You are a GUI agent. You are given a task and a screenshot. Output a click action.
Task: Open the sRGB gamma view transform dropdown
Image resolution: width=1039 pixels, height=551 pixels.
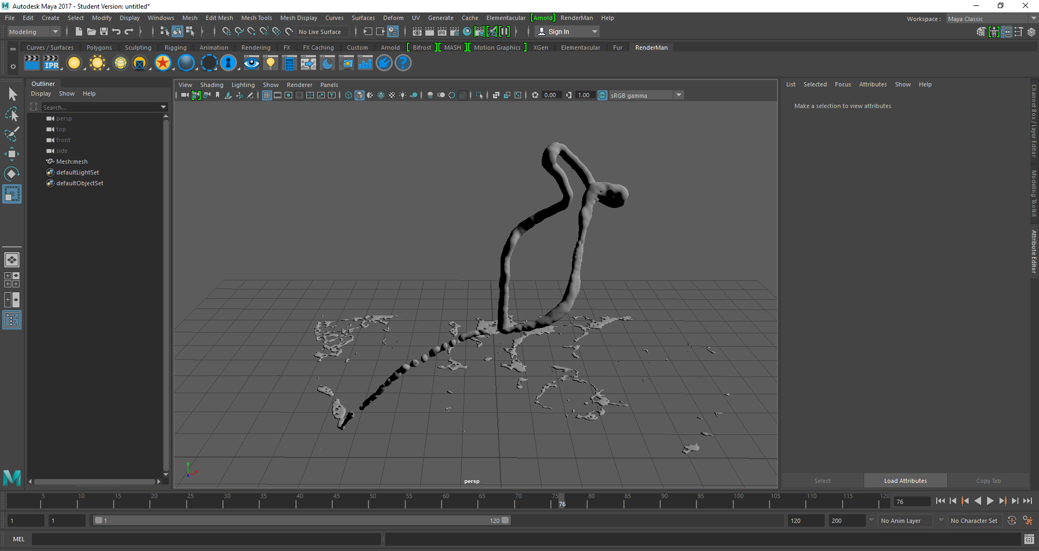click(x=679, y=95)
